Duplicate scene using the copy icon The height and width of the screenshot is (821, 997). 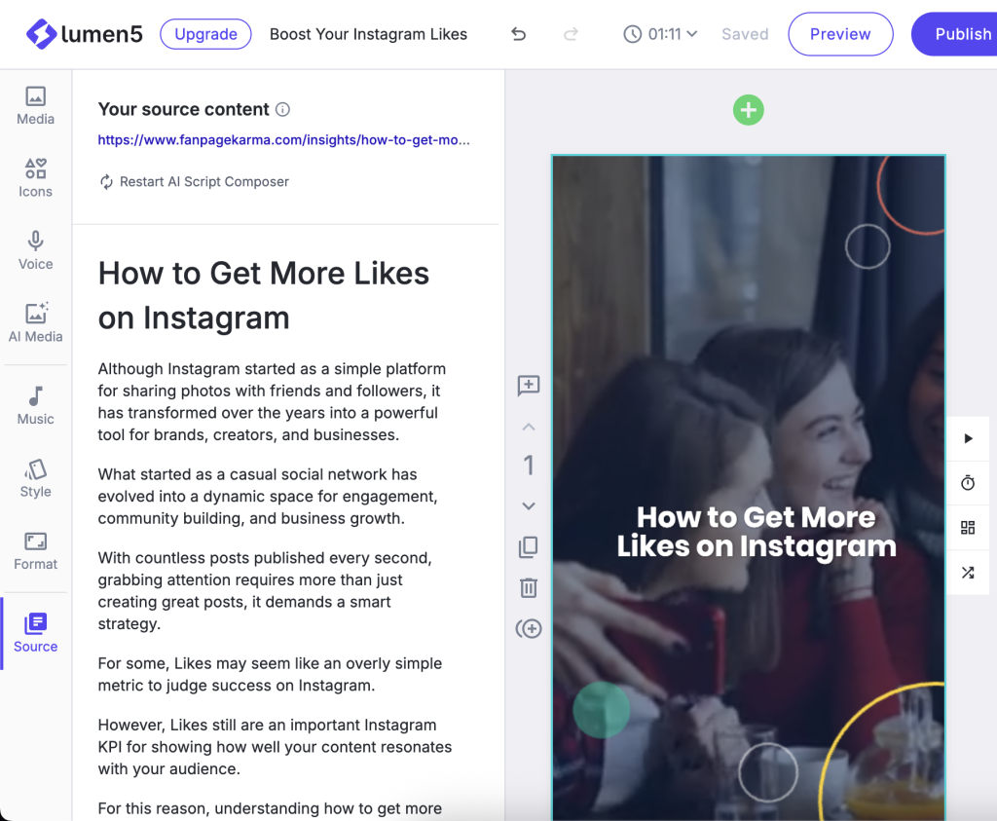click(528, 546)
